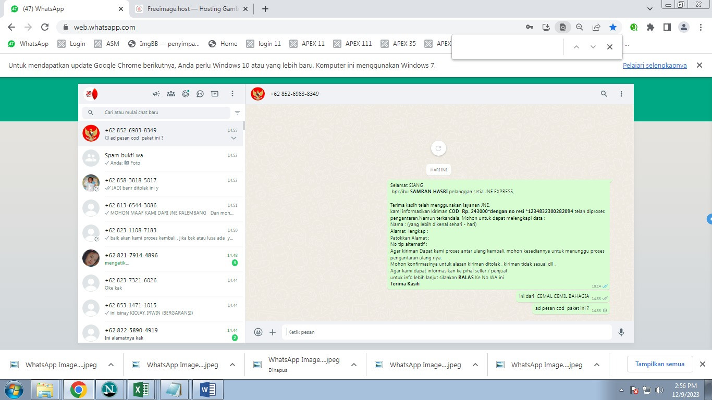Go to previous find result arrow
This screenshot has width=712, height=400.
[576, 47]
